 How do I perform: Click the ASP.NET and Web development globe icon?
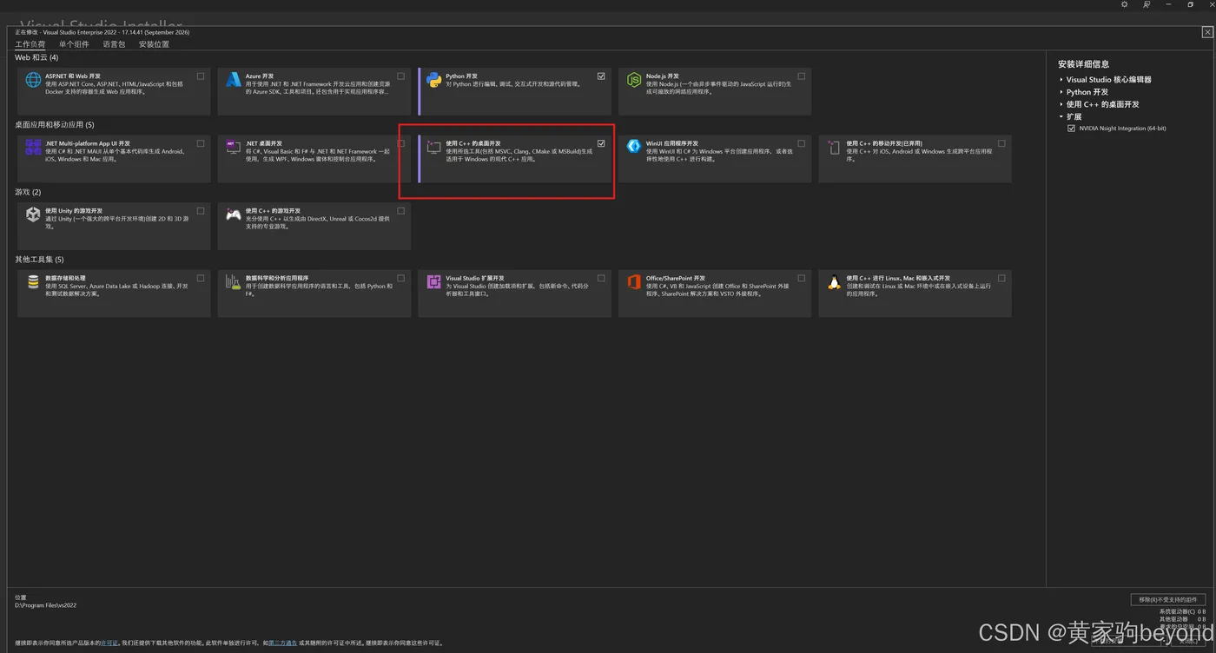pos(33,81)
